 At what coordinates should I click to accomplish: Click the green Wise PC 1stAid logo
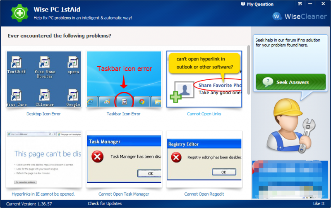click(19, 13)
